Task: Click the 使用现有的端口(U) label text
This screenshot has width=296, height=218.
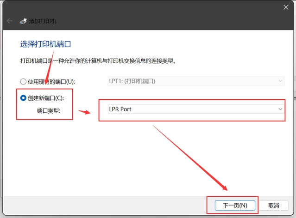Action: (51, 81)
